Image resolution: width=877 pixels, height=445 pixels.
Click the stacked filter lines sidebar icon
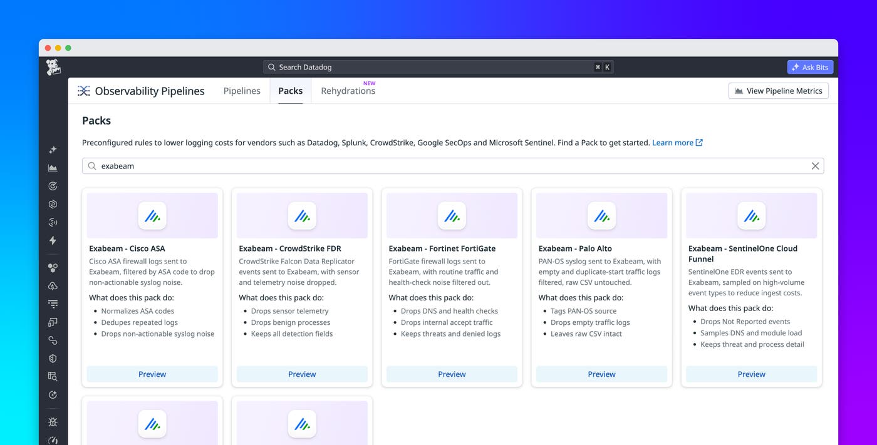click(53, 304)
